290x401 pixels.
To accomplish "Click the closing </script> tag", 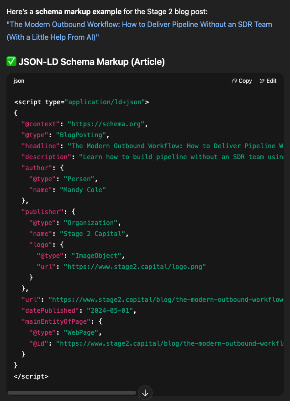I will click(31, 376).
